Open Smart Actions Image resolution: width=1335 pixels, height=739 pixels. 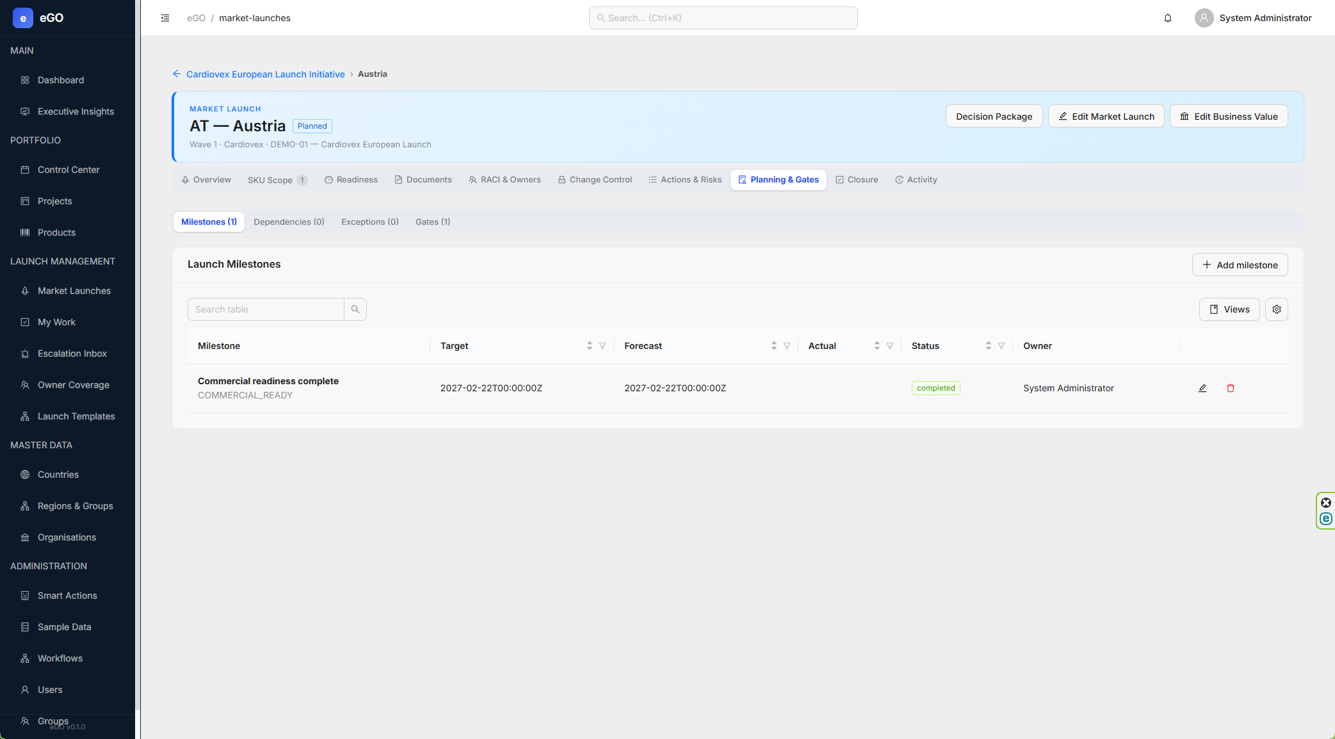(x=68, y=596)
